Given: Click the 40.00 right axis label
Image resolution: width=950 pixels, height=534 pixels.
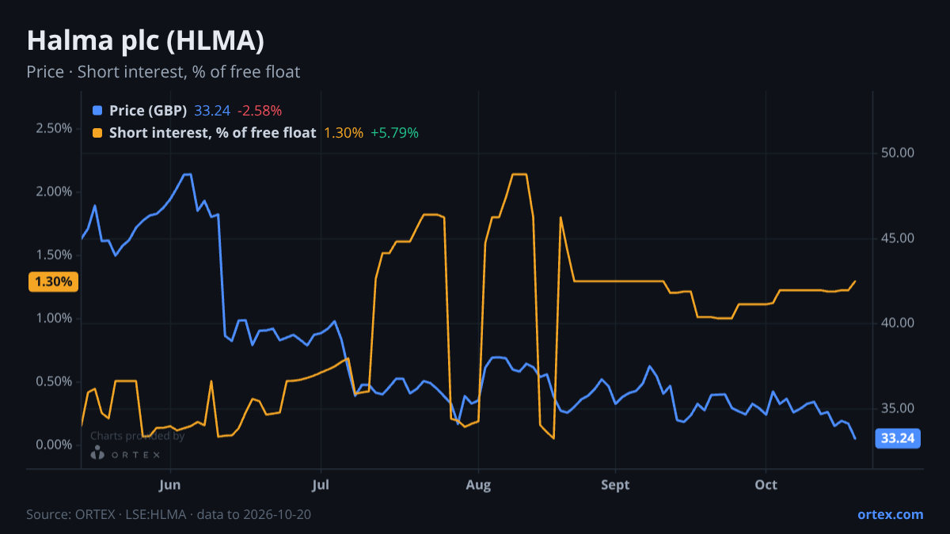Looking at the screenshot, I should click(x=898, y=323).
